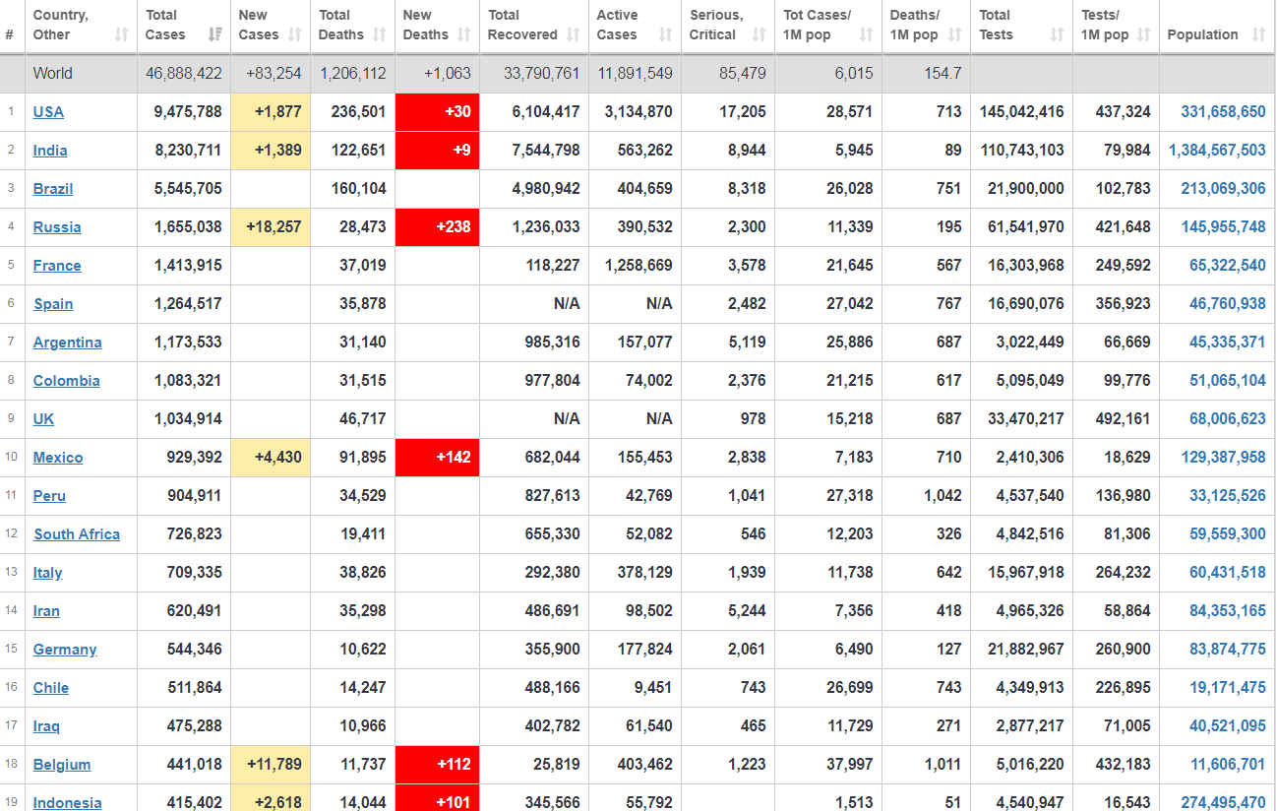Sort by Population column arrows
1277x811 pixels.
click(x=1258, y=34)
